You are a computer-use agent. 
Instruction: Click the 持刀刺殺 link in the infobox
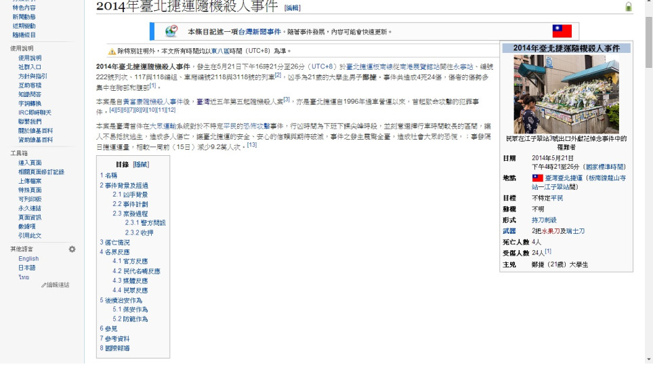544,220
